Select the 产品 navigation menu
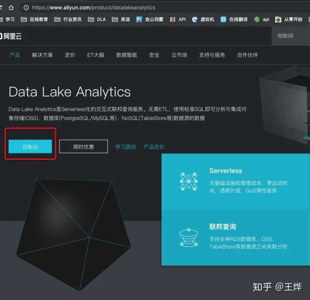The height and width of the screenshot is (300, 310). [15, 55]
